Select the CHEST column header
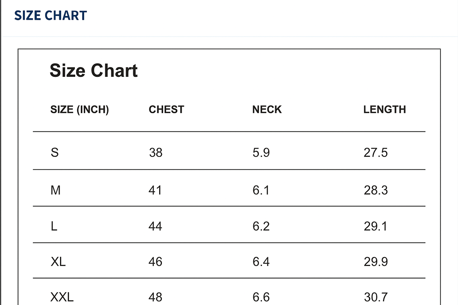458x305 pixels. click(166, 110)
